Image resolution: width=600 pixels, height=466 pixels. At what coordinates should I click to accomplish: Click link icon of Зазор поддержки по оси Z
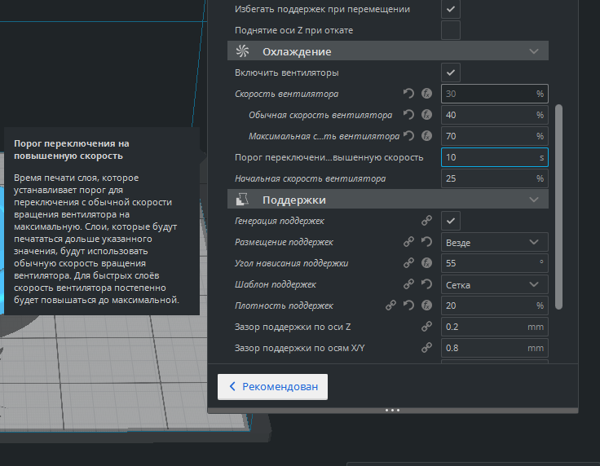click(426, 327)
